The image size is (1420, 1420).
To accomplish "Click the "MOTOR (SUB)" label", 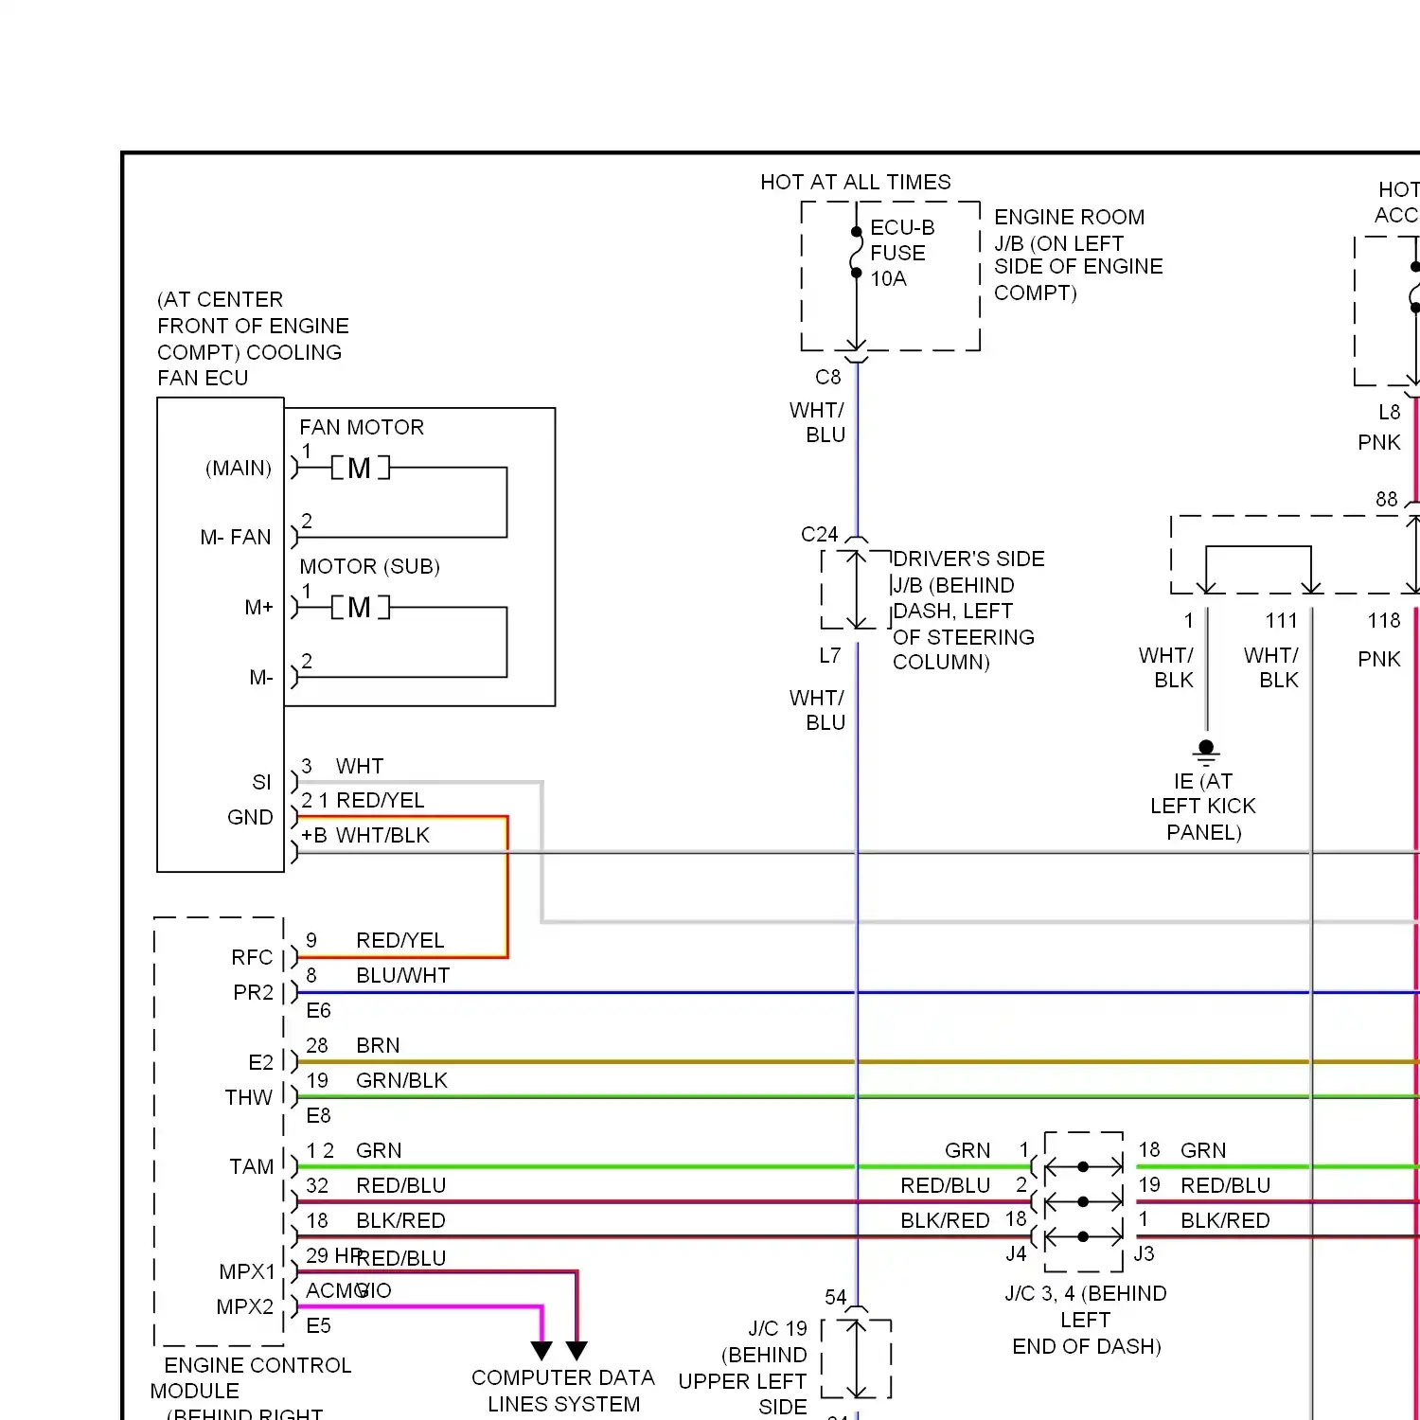I will point(369,566).
